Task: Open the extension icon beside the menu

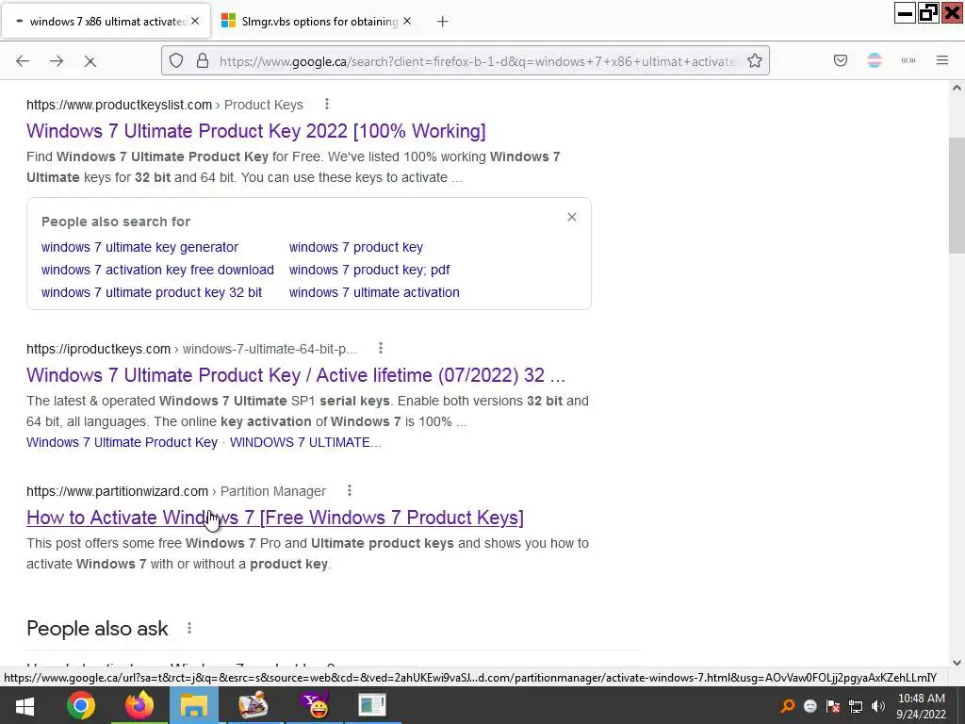Action: pyautogui.click(x=908, y=61)
